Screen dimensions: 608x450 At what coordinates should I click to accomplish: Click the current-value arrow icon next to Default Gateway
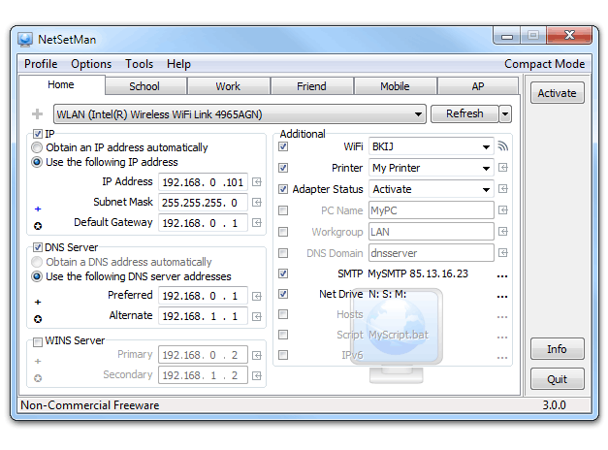click(257, 223)
